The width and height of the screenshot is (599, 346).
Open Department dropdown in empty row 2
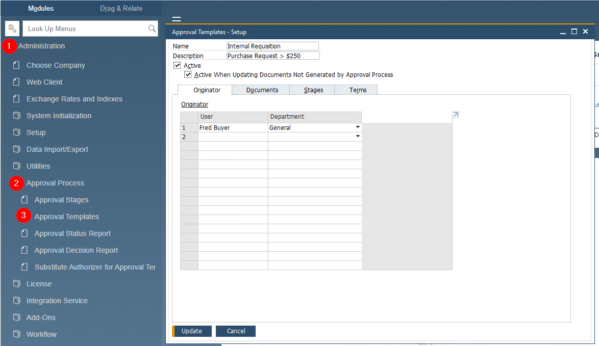click(358, 136)
